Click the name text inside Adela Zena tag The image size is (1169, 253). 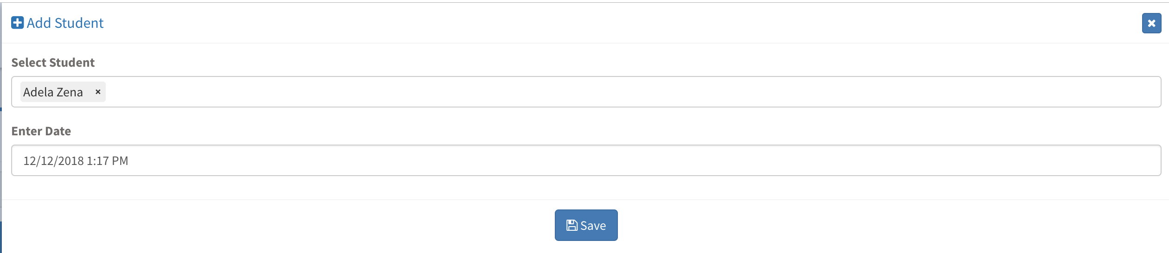(53, 92)
